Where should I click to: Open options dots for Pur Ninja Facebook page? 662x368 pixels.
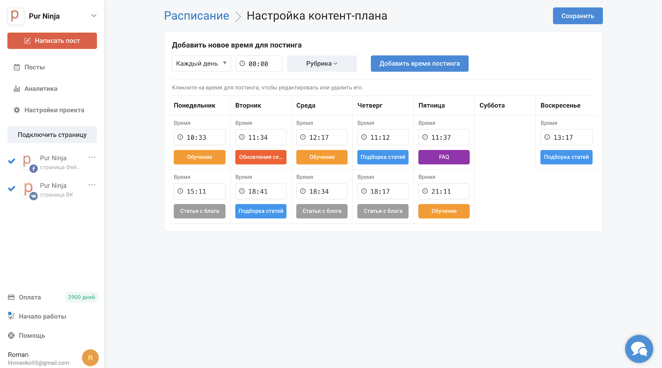92,157
